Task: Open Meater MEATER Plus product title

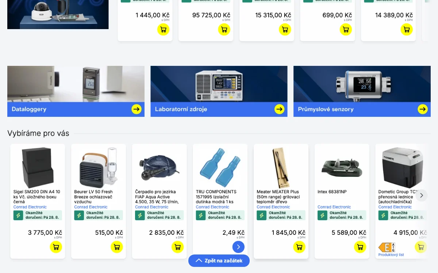Action: (x=278, y=197)
